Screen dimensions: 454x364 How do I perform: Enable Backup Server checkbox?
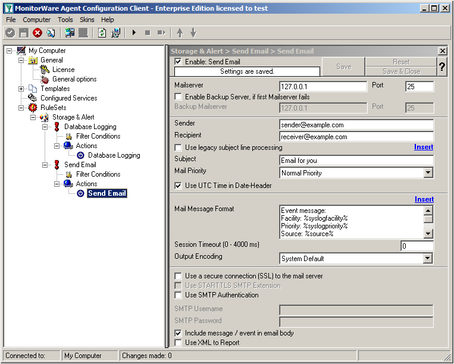point(178,96)
